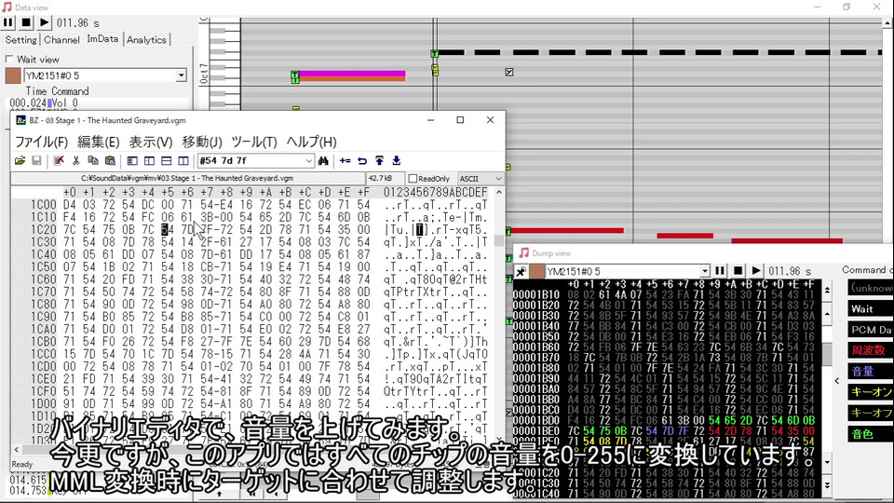Switch to the Channel tab
Screen dimensions: 894x503
point(61,40)
